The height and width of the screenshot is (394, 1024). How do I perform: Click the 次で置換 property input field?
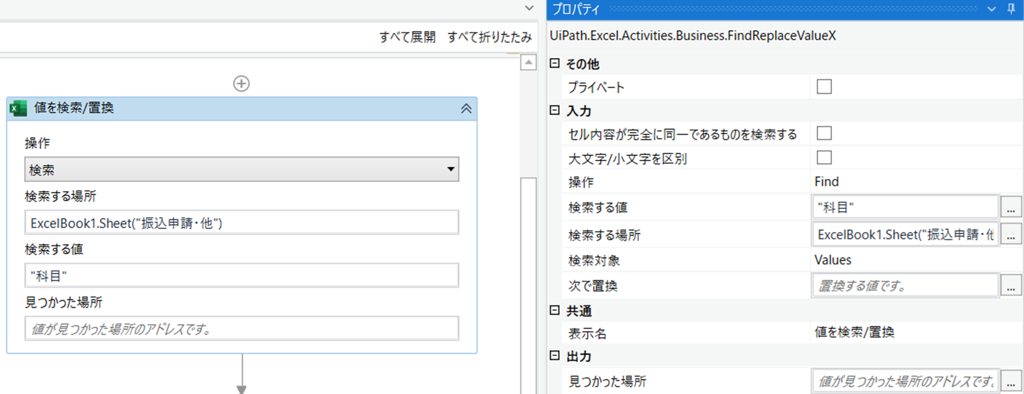click(x=905, y=285)
